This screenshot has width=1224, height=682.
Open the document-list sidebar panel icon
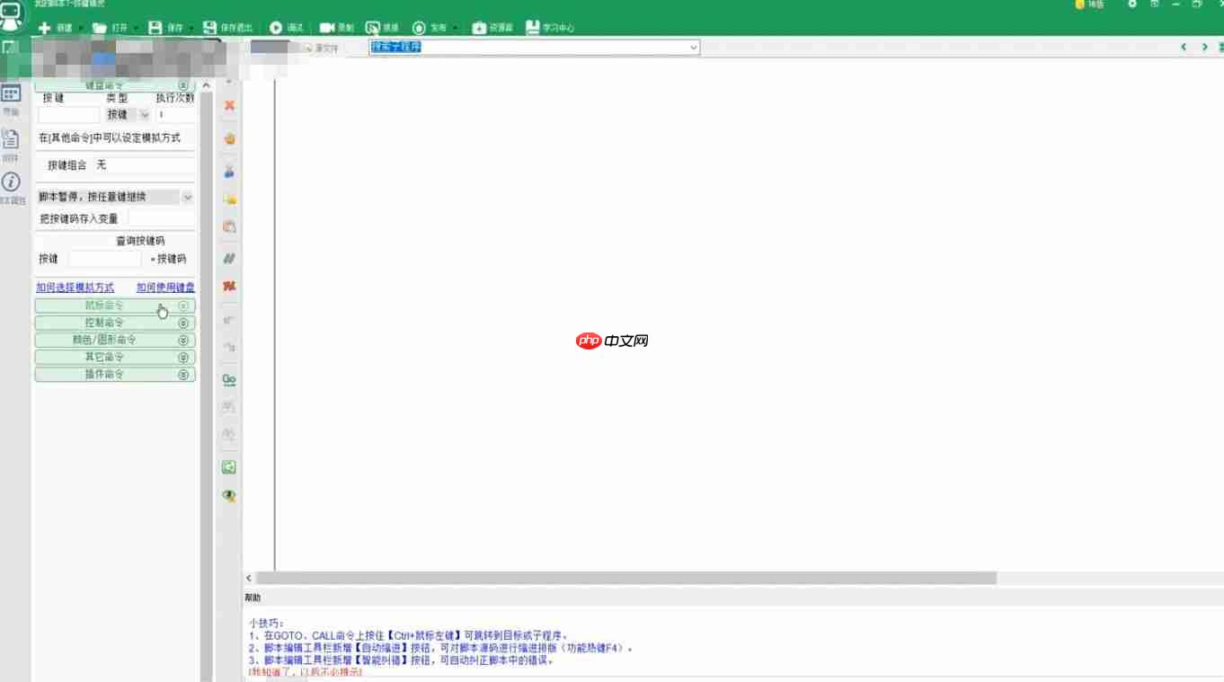coord(11,138)
